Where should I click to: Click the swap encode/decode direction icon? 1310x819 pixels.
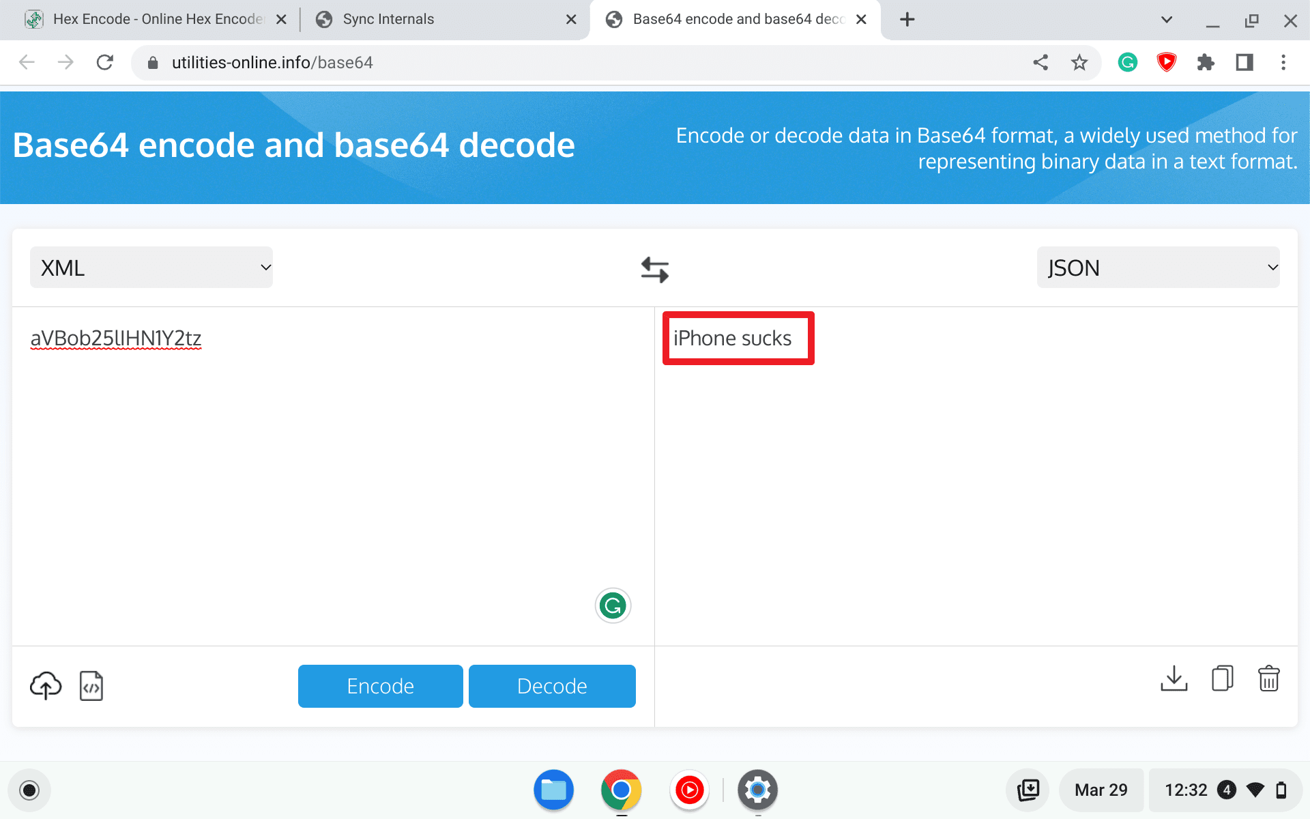[654, 269]
